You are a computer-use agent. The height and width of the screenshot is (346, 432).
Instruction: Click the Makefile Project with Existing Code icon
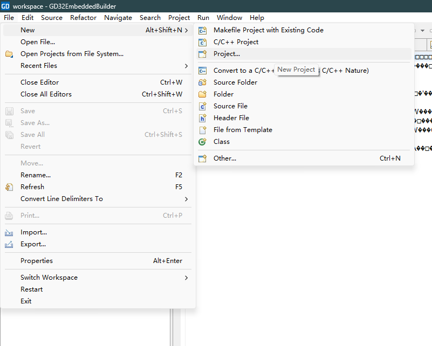202,30
